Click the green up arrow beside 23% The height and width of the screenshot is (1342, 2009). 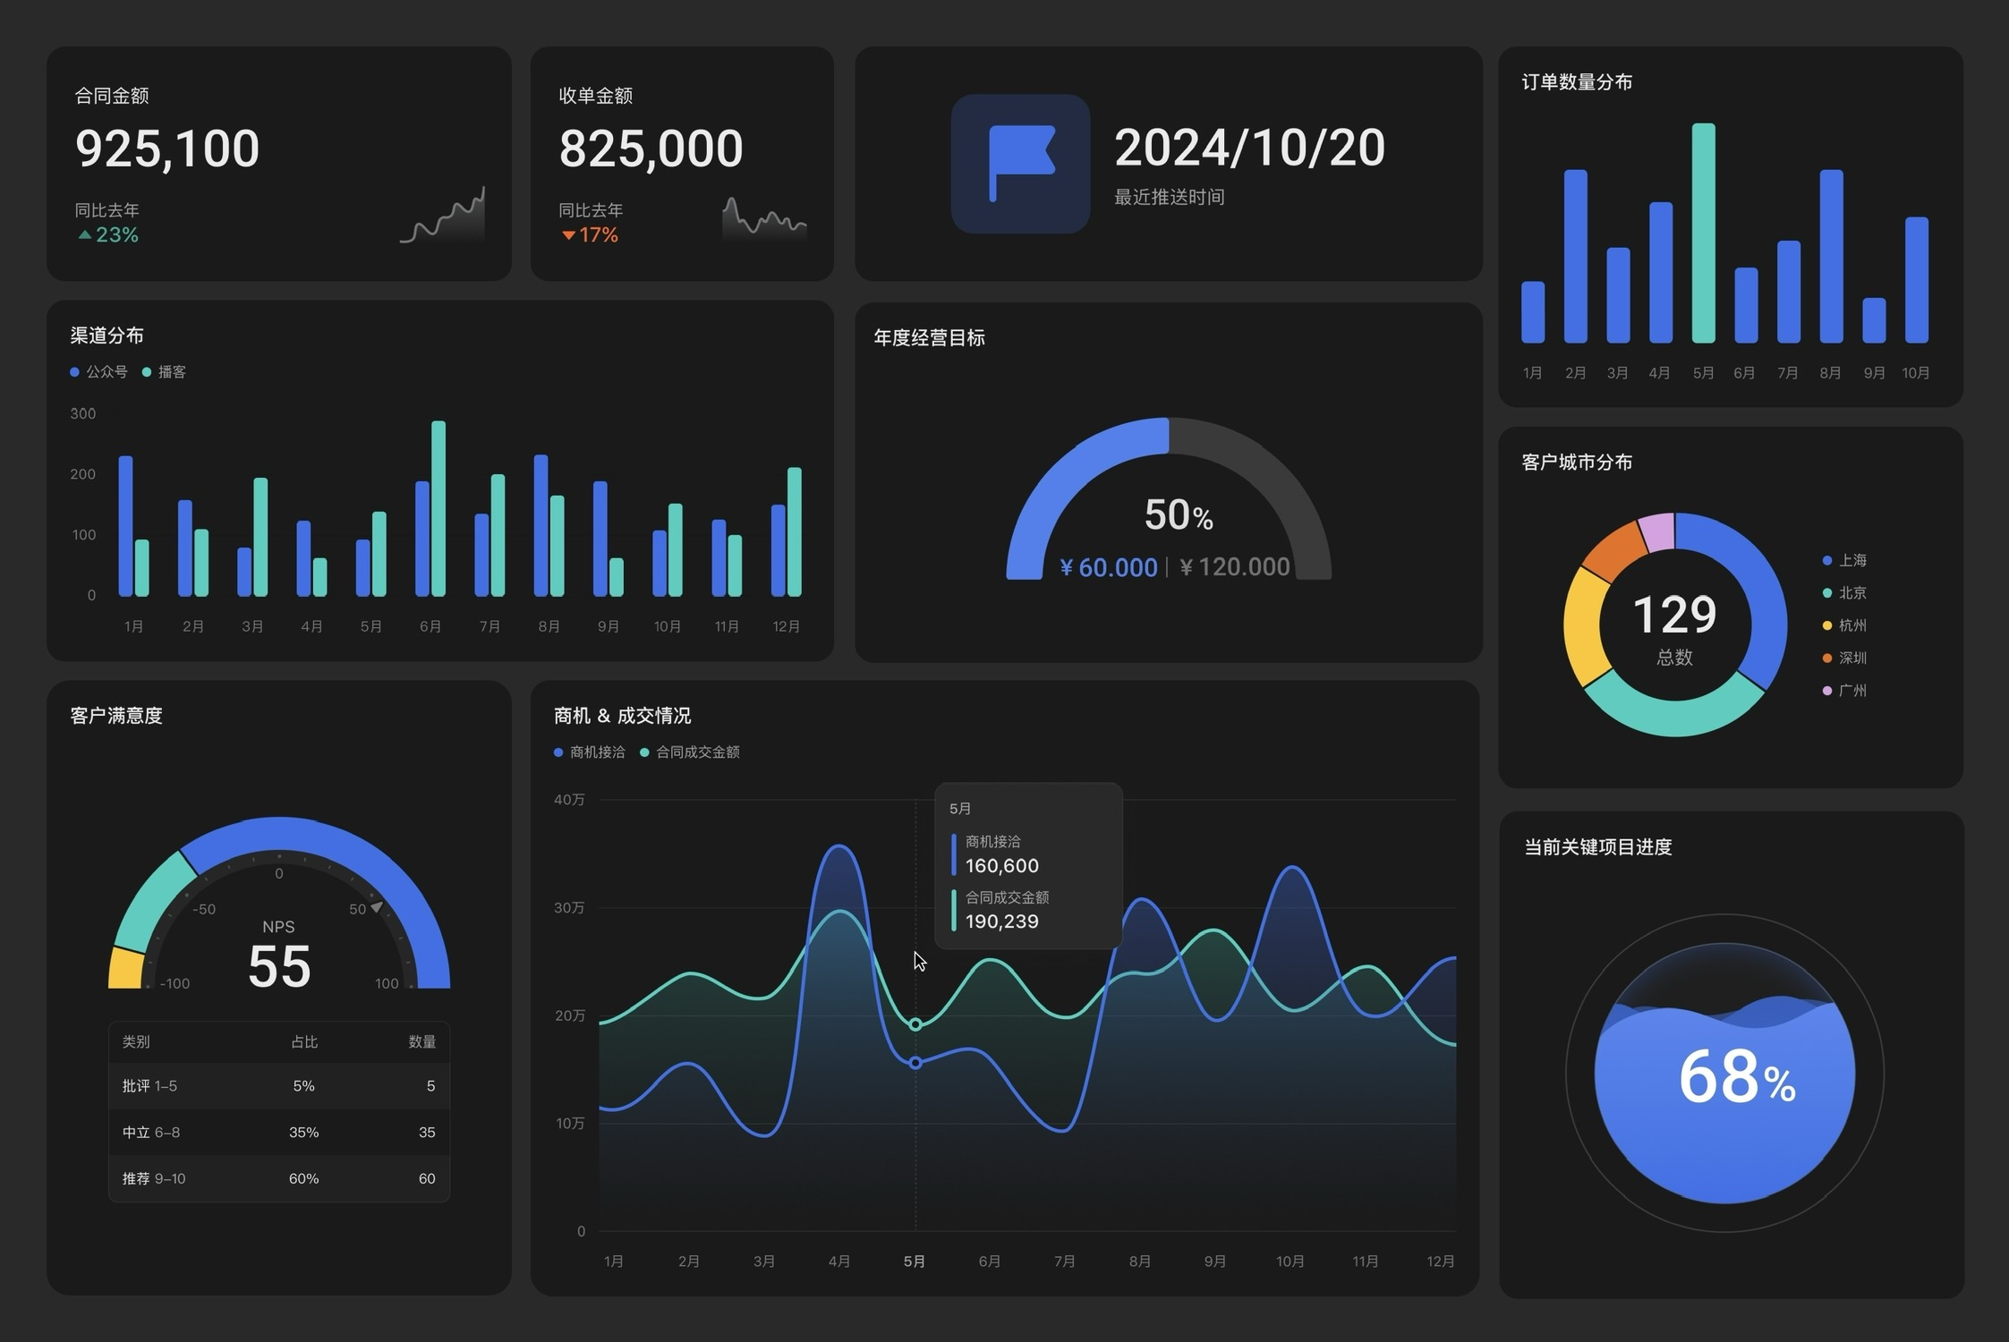[x=85, y=235]
